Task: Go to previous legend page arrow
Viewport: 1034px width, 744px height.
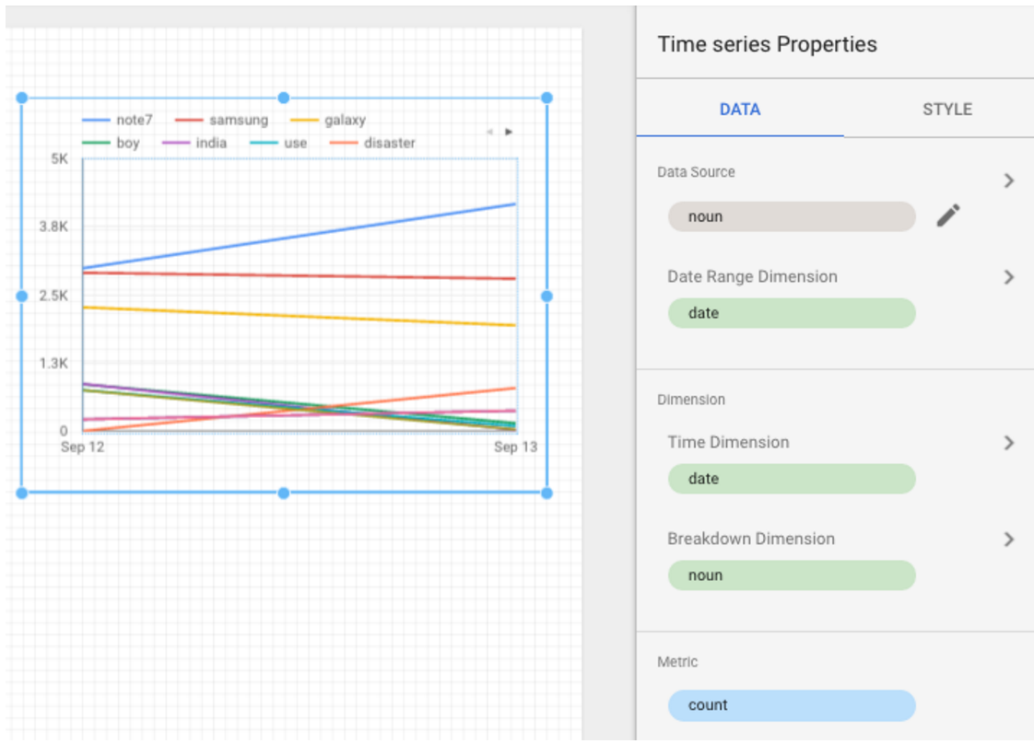Action: coord(490,132)
